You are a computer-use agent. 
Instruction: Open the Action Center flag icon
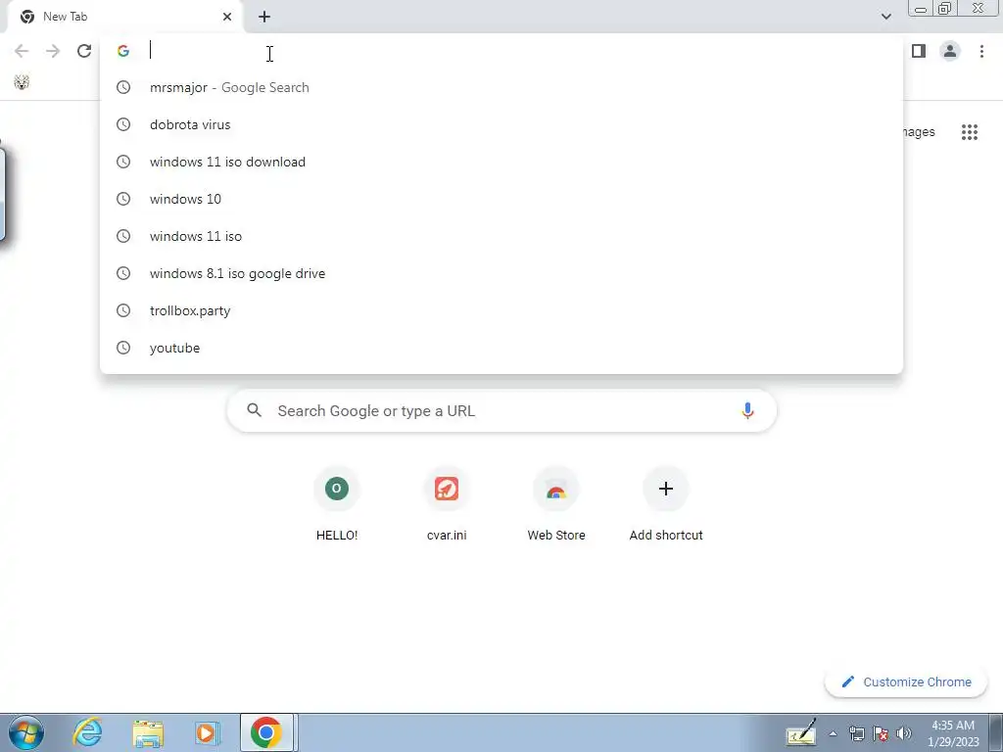(x=881, y=733)
